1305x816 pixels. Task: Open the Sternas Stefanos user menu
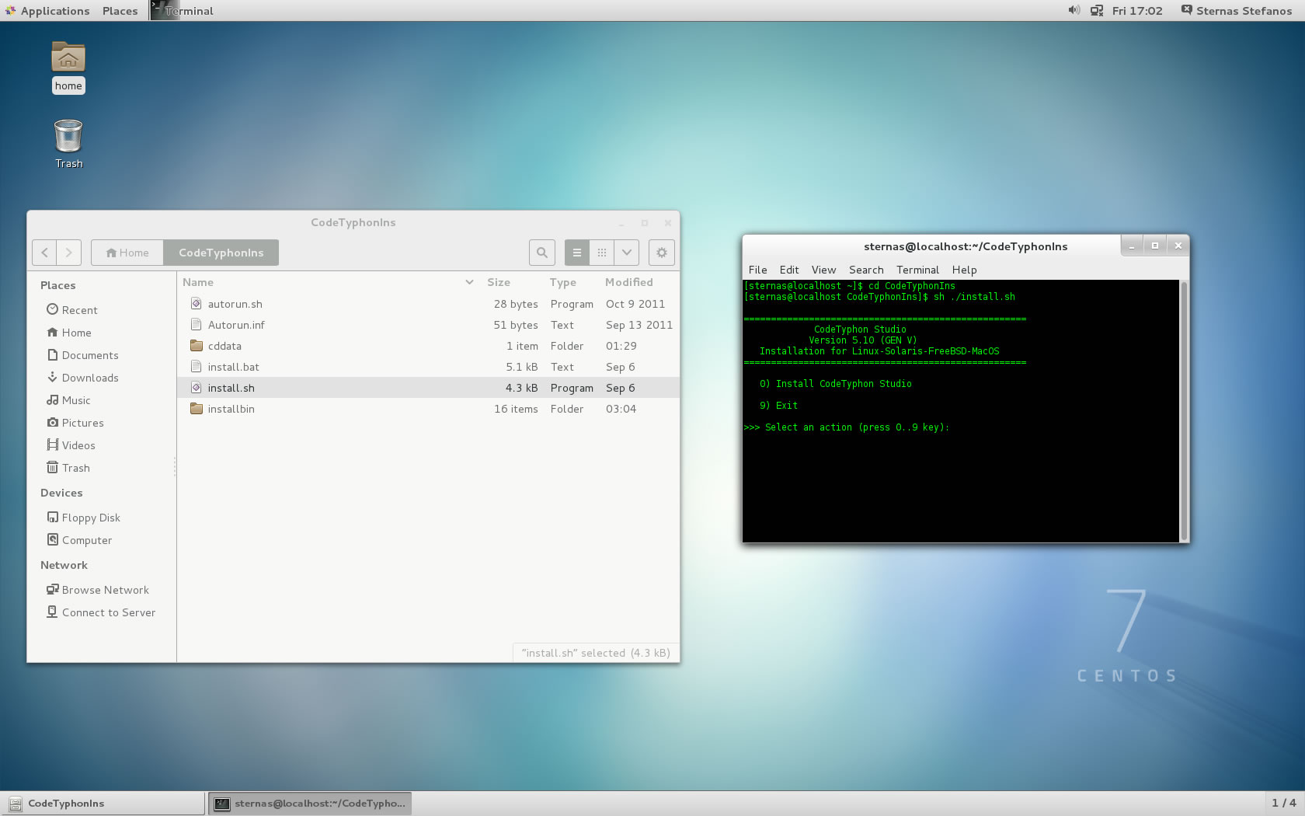click(1237, 11)
